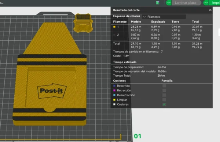Uncheck the Costuras display checkbox
Viewport: 220px width, 142px height.
click(x=164, y=104)
